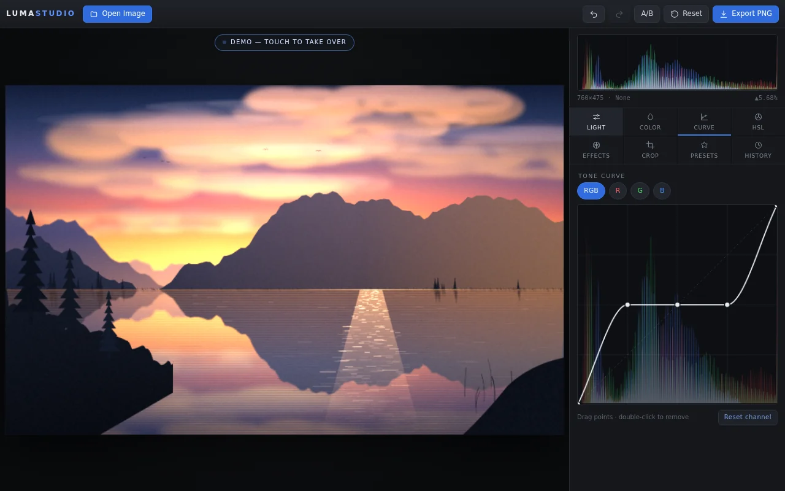Click Reset channel button
The width and height of the screenshot is (785, 491).
(748, 417)
